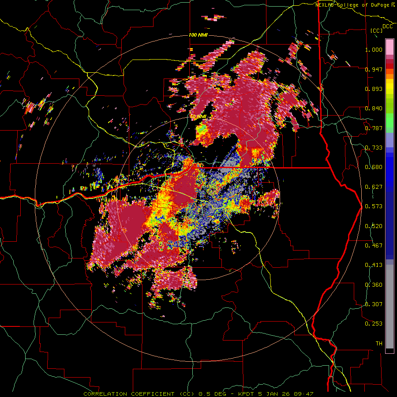This screenshot has width=397, height=397.
Task: Click the '100 NMI' range ring label
Action: coord(198,35)
